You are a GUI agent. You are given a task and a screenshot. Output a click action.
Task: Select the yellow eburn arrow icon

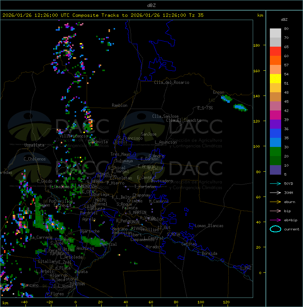(275, 202)
